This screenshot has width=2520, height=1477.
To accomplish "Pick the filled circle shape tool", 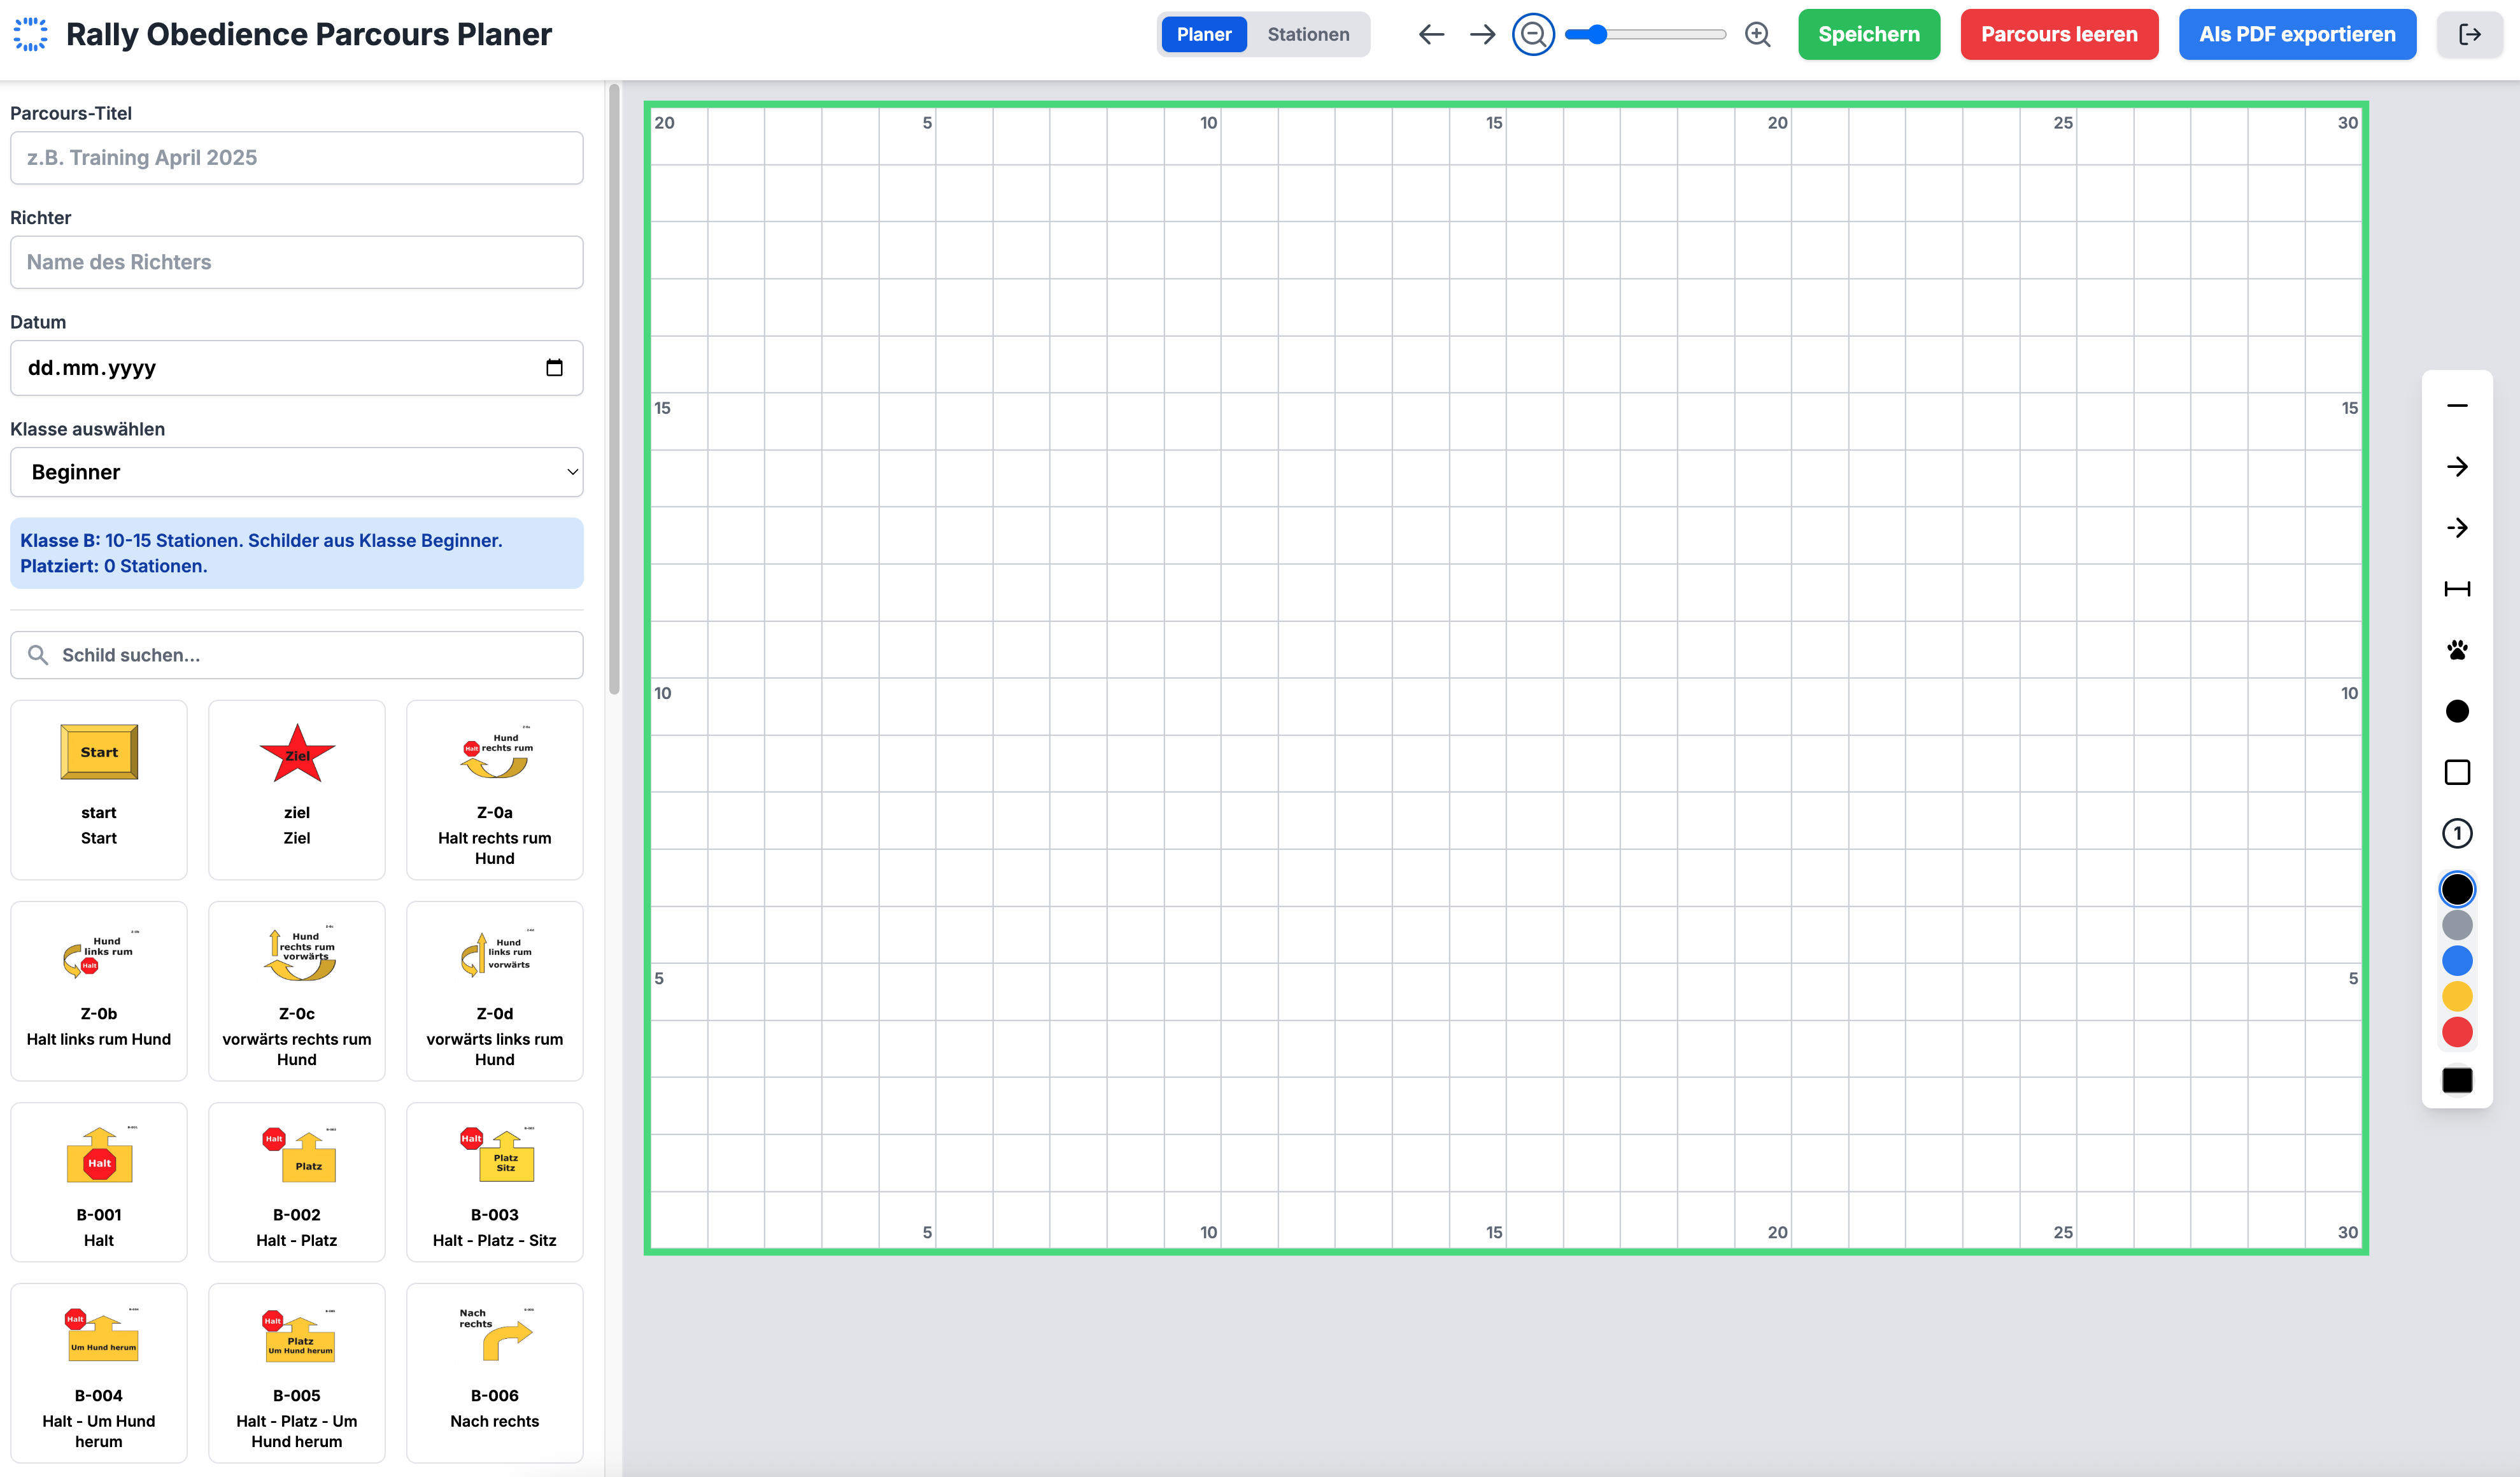I will (x=2456, y=711).
